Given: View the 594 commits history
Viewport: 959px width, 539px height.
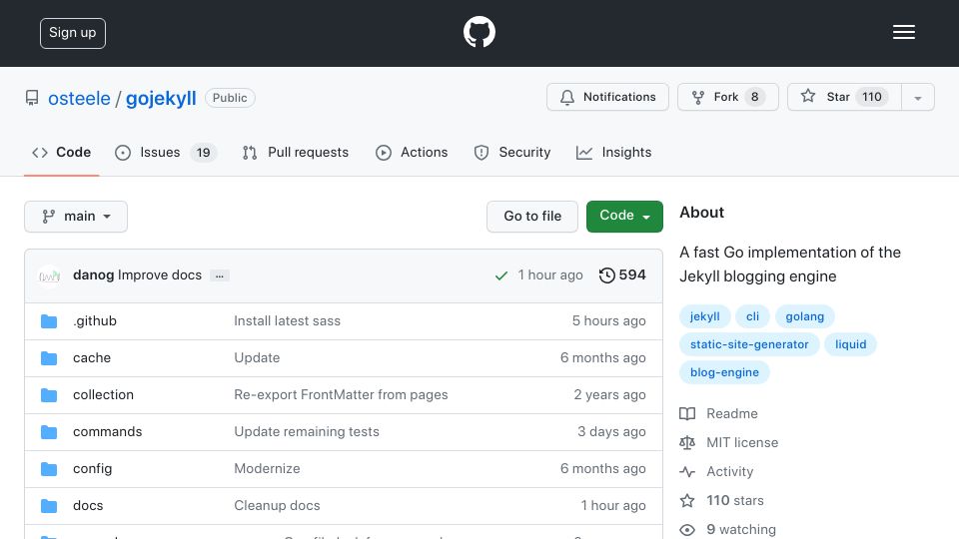Looking at the screenshot, I should pyautogui.click(x=622, y=275).
